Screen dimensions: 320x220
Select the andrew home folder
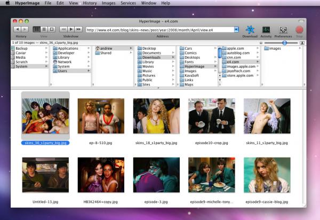pos(114,49)
